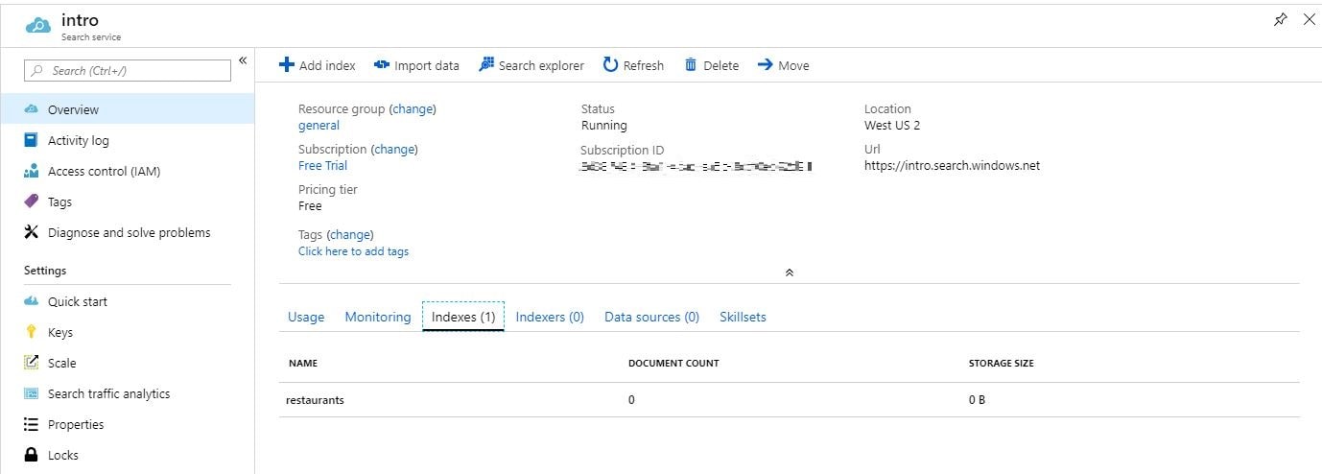The height and width of the screenshot is (474, 1322).
Task: Click the Move arrow icon
Action: pos(766,64)
